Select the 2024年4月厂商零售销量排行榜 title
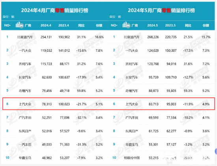217x166 pixels. (x=55, y=10)
